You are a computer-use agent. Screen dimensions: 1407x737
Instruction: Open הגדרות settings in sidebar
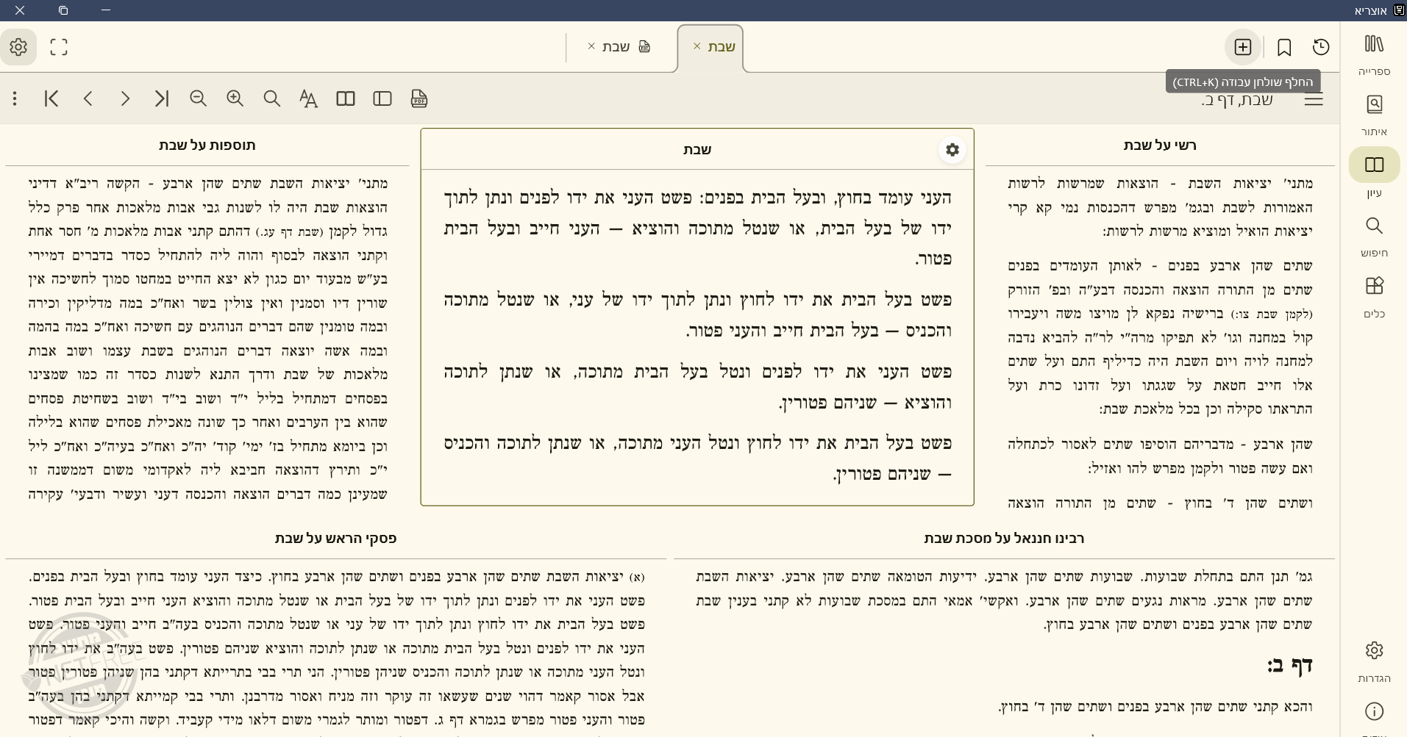1373,661
